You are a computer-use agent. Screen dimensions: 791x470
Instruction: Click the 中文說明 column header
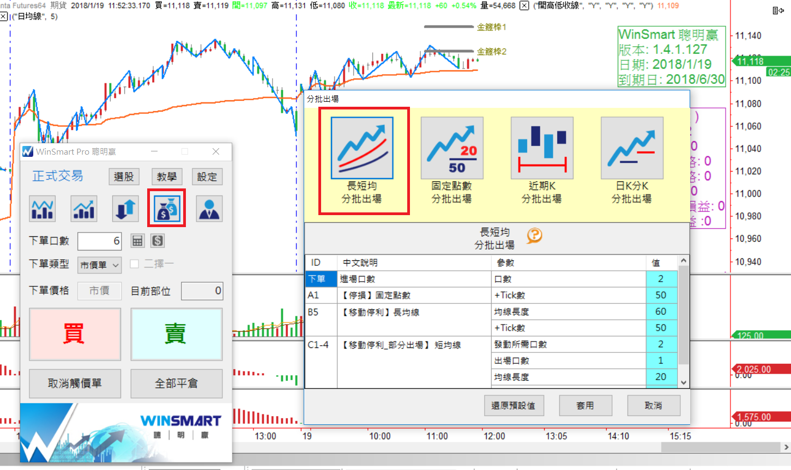(414, 263)
